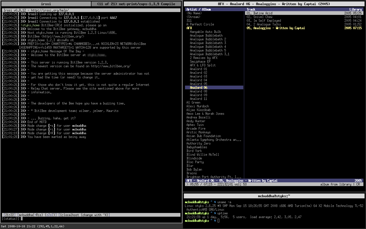Select the Andrea Bocelli artist
Screen dimensions: 366x229
click(x=198, y=117)
